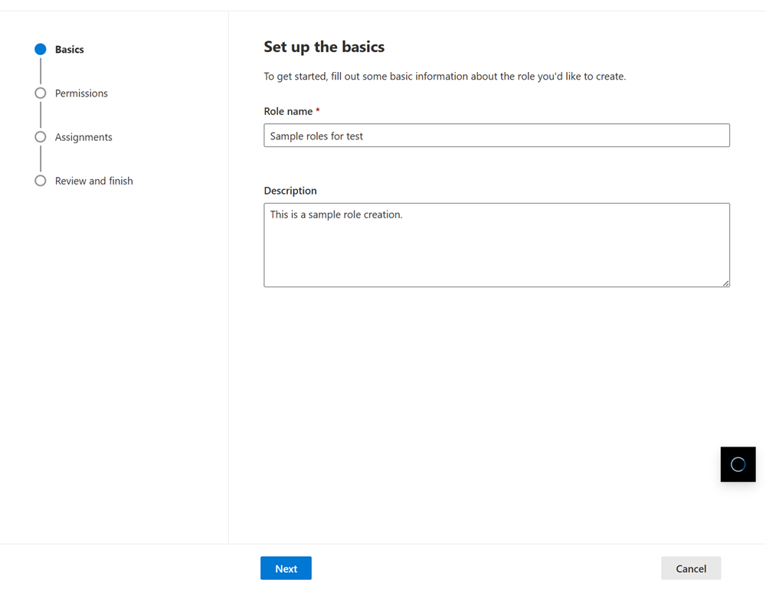
Task: Click the 'Role name' label
Action: 288,111
